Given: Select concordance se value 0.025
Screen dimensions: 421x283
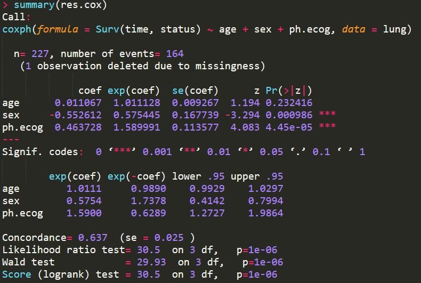Looking at the screenshot, I should (169, 238).
